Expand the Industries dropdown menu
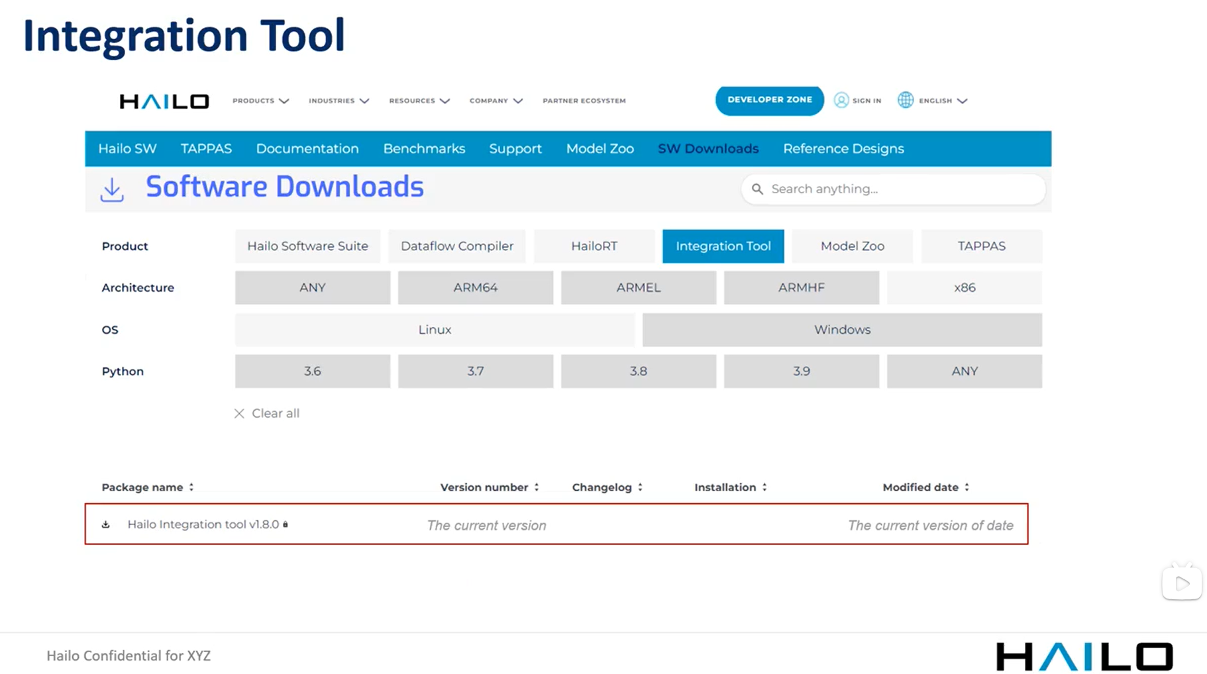This screenshot has height=674, width=1207. point(339,101)
